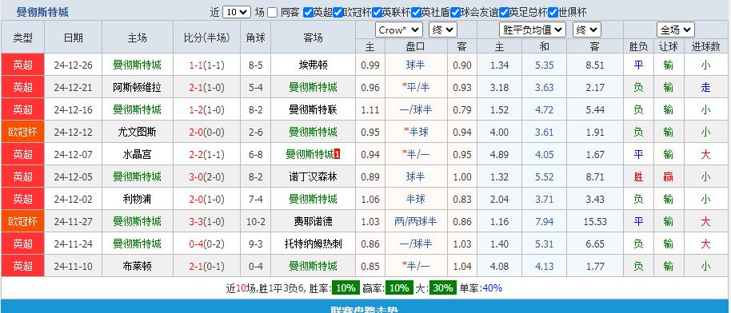Click the home team 阿斯顿维拉
731x313 pixels.
(x=137, y=88)
